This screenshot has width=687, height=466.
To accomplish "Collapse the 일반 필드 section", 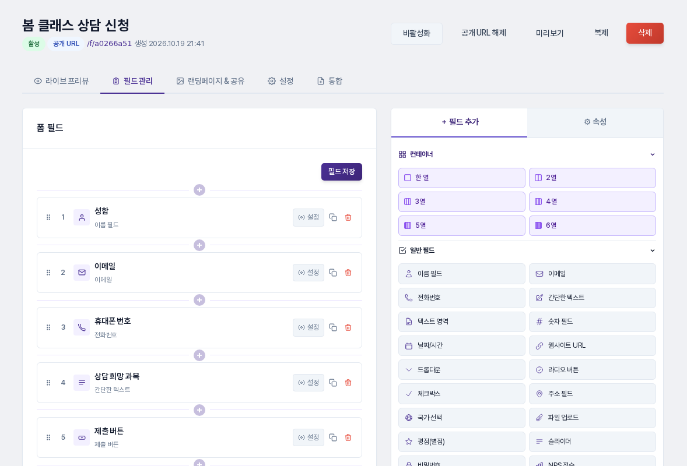I will pos(653,250).
